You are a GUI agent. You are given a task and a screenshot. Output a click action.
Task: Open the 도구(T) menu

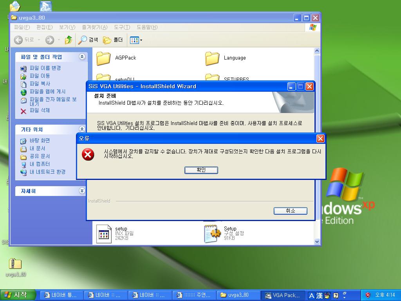(x=122, y=27)
